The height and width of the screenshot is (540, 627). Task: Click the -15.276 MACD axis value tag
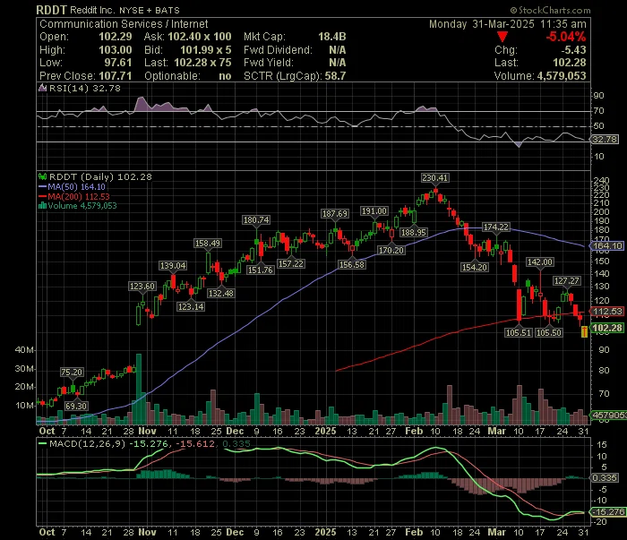click(607, 511)
